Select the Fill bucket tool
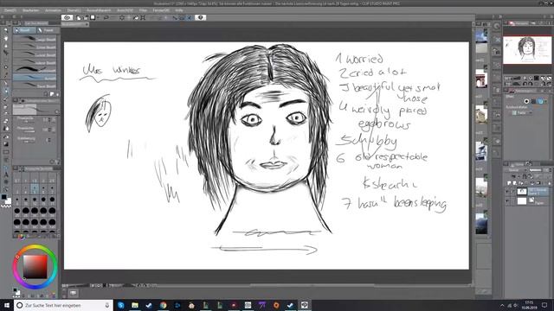554x311 pixels. [x=6, y=136]
